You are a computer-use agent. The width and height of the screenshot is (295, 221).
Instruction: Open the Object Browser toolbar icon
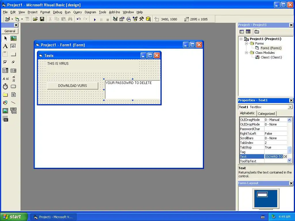(x=135, y=19)
